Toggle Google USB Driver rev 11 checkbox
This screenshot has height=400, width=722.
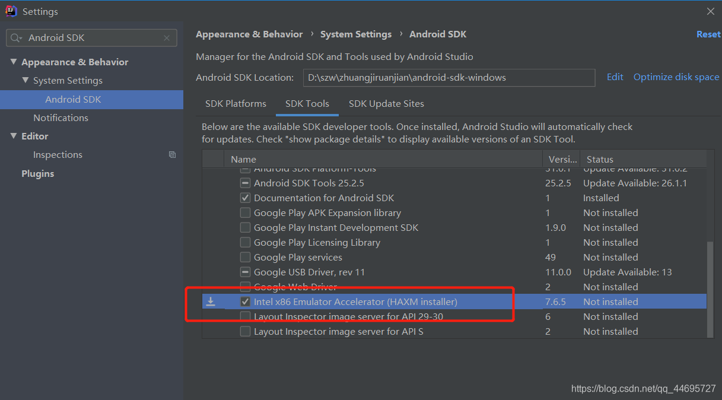pyautogui.click(x=245, y=272)
